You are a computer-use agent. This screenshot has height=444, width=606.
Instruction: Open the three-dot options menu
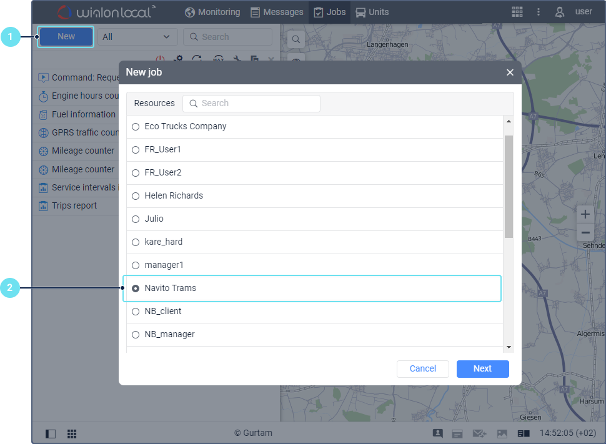click(x=539, y=12)
